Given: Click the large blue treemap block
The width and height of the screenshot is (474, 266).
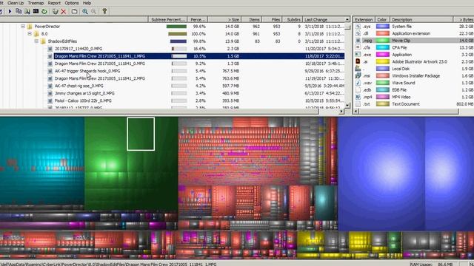Looking at the screenshot, I should 381,174.
